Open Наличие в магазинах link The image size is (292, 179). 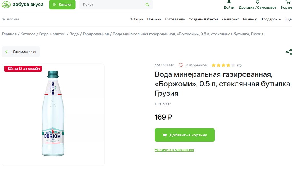[x=174, y=150]
